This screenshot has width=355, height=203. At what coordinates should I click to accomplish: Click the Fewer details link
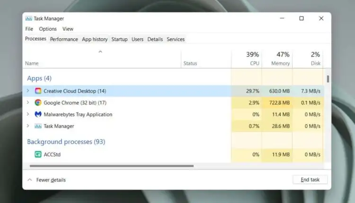click(x=51, y=180)
